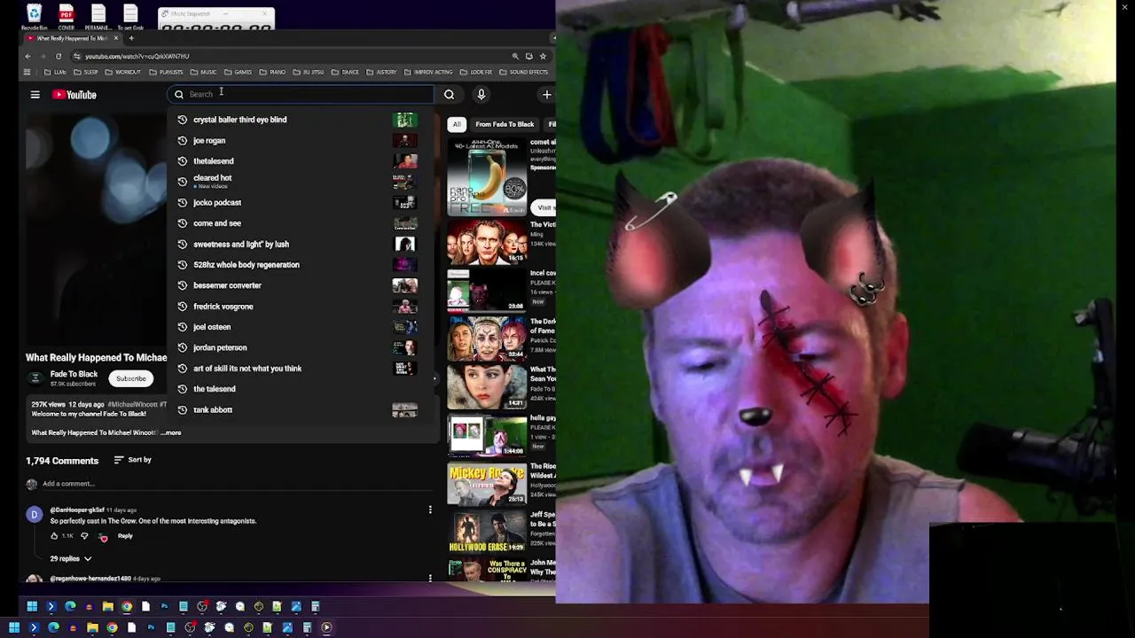Open Recycle Bin on desktop

click(x=34, y=16)
